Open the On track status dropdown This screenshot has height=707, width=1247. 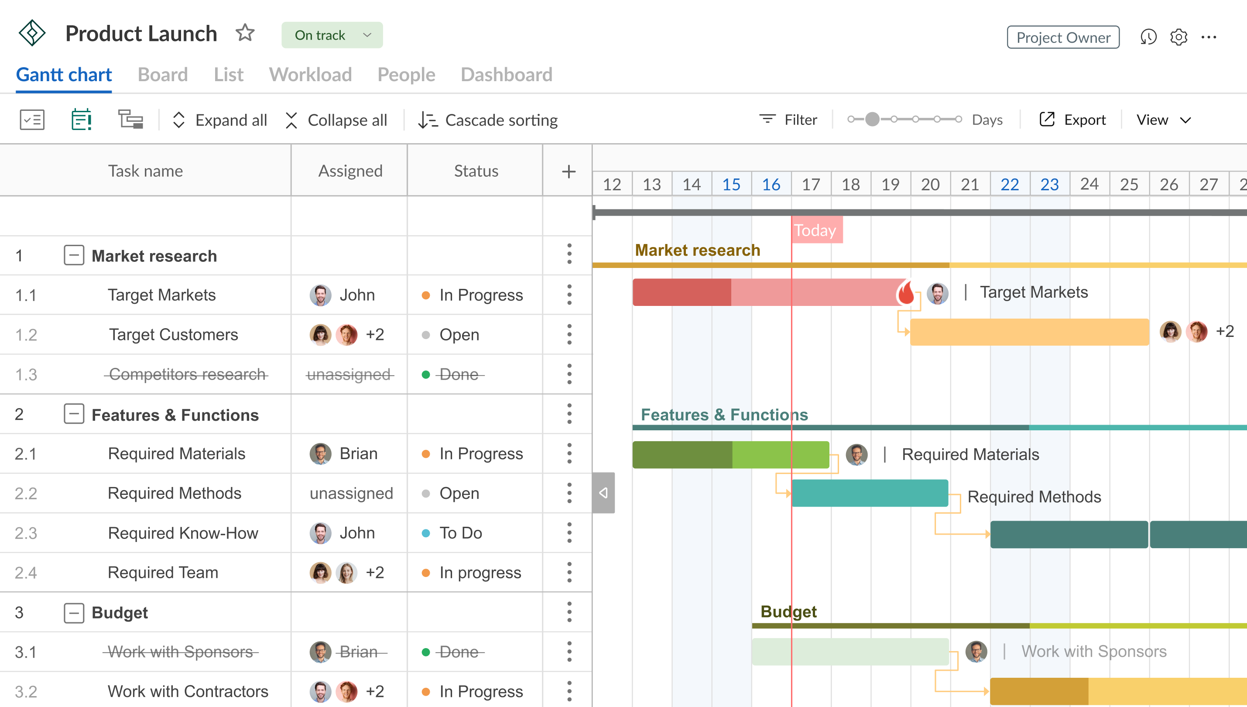click(332, 34)
